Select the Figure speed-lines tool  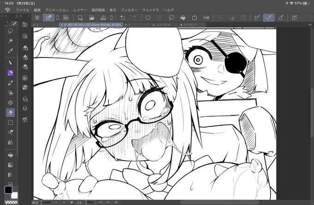[11, 175]
